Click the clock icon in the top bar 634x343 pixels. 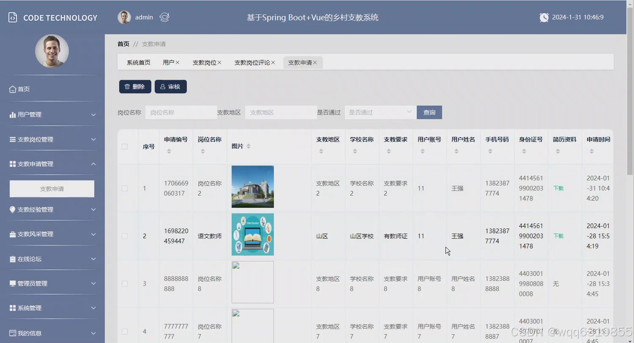[544, 17]
